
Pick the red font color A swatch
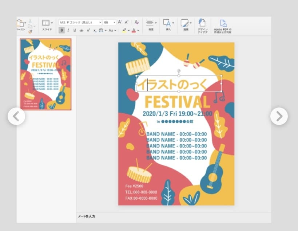(134, 31)
